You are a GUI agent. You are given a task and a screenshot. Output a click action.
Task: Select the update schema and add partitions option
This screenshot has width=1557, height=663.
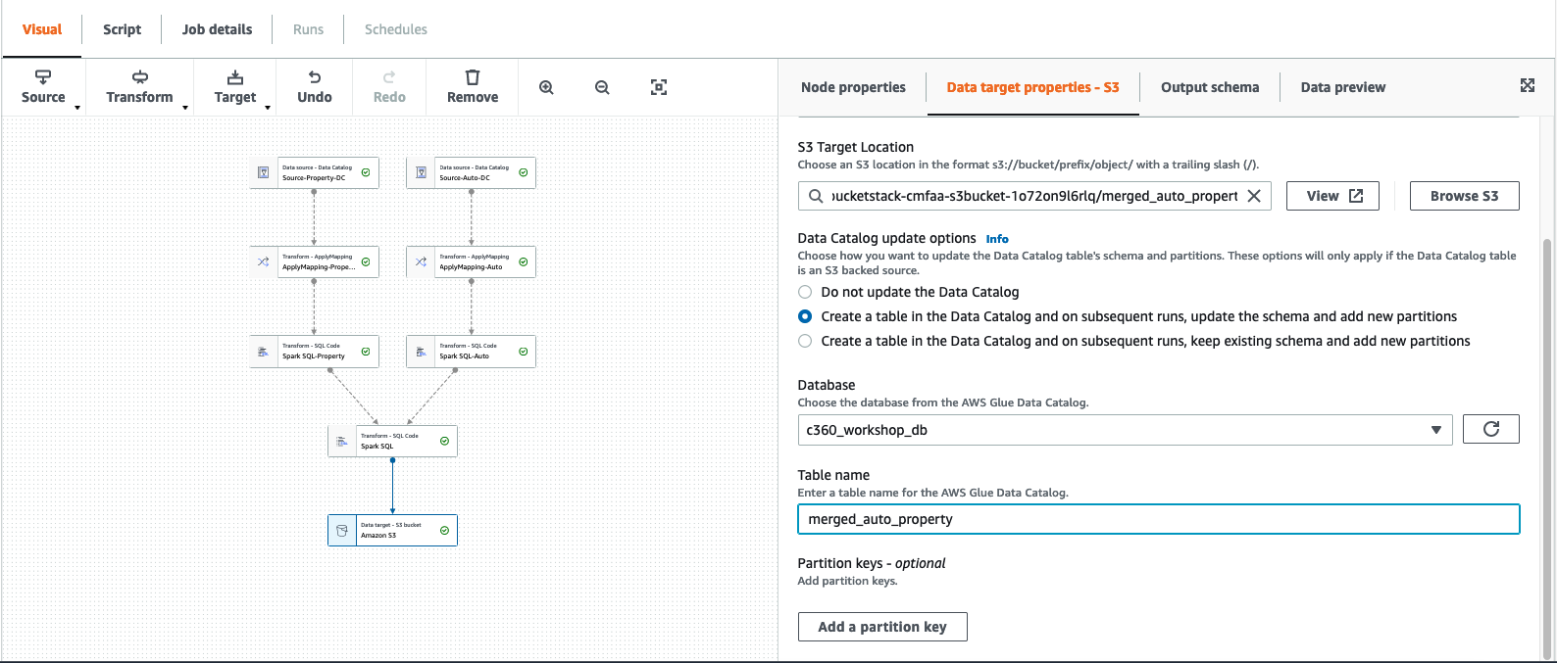[805, 316]
